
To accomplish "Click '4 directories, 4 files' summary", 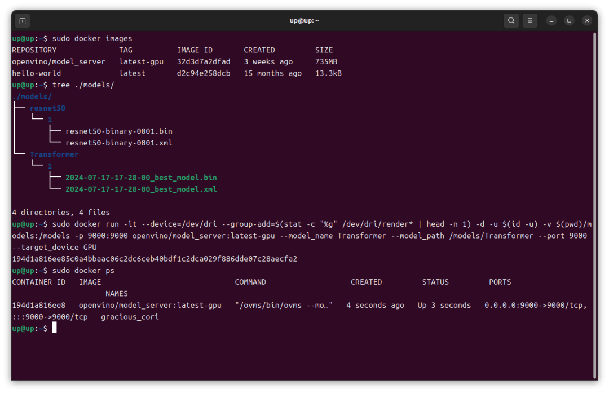I will [61, 213].
